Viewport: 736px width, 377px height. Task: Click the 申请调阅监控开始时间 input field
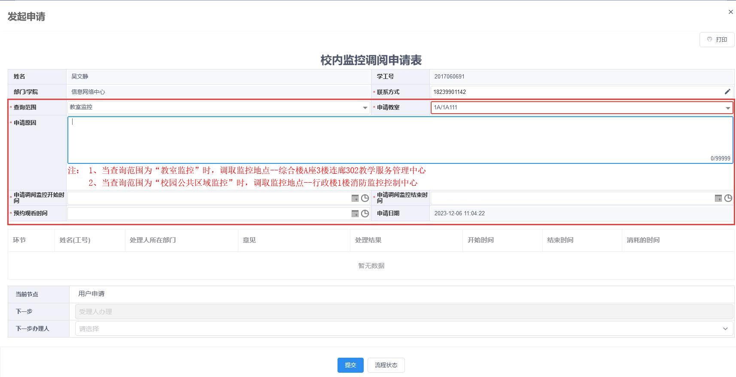pos(209,198)
